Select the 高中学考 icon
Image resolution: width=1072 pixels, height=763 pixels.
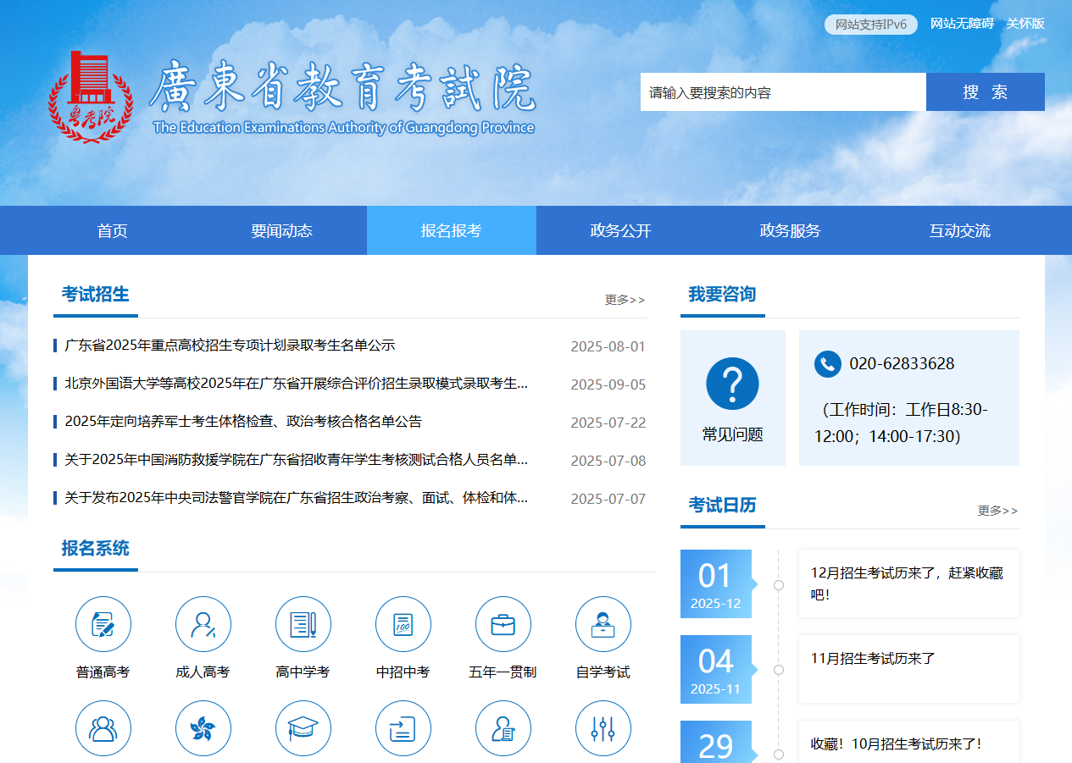click(303, 625)
